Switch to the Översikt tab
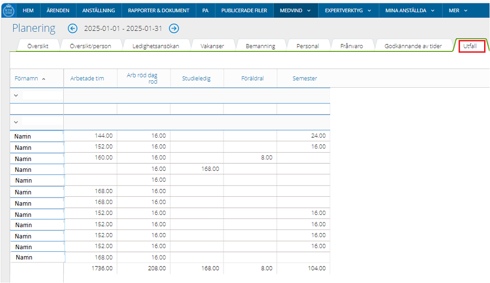This screenshot has width=490, height=283. pos(38,46)
